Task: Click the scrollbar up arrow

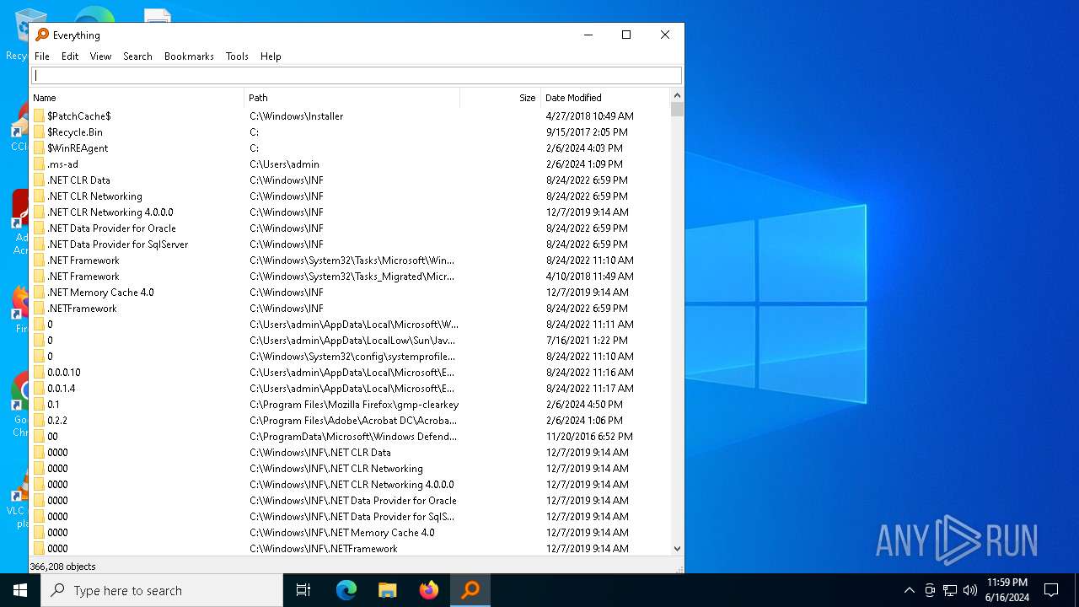Action: coord(677,95)
